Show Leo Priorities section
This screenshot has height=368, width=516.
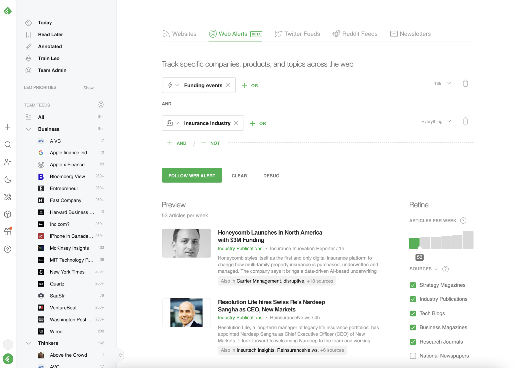point(88,88)
